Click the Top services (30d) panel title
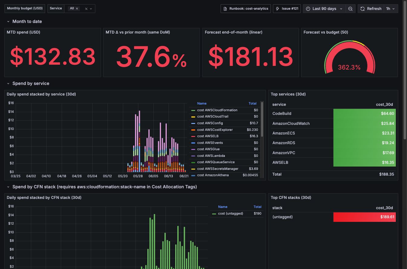The height and width of the screenshot is (269, 407). pos(288,94)
